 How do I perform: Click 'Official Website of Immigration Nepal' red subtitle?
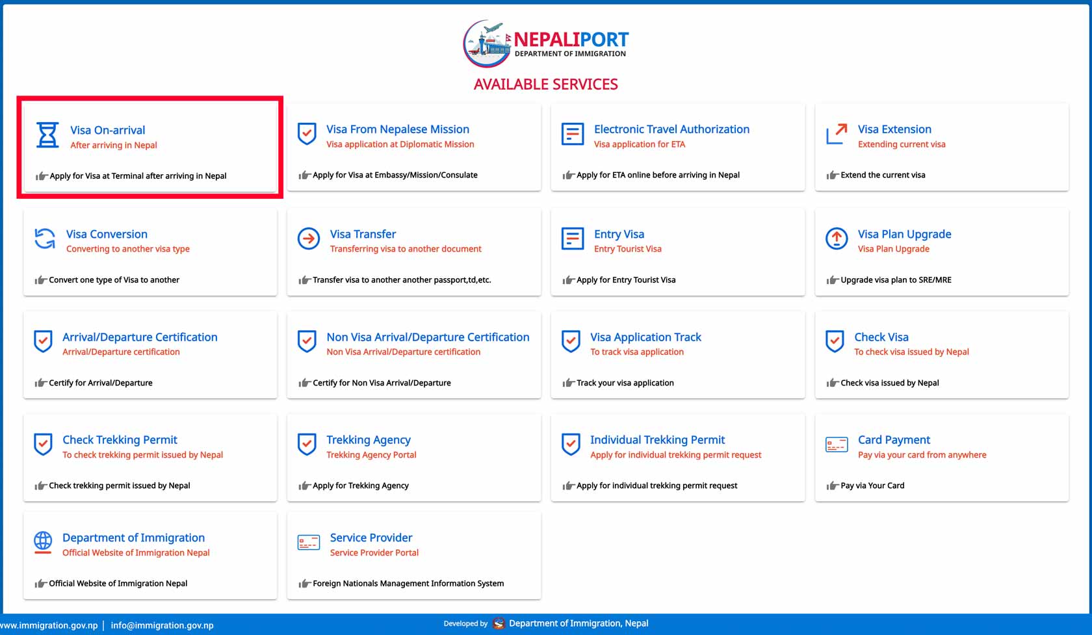tap(136, 553)
